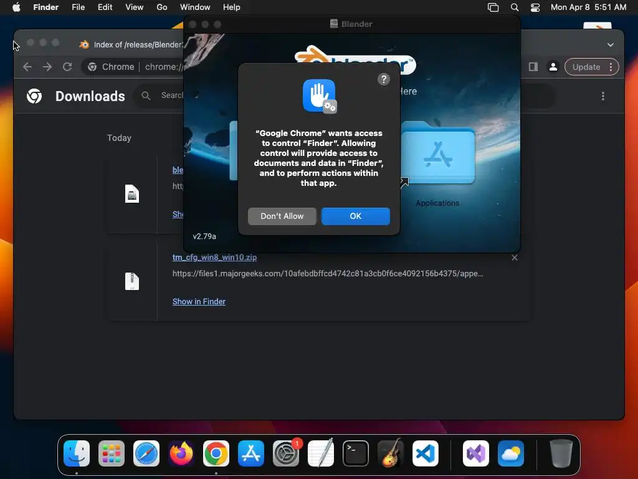
Task: Open Terminal from the Dock
Action: pos(356,453)
